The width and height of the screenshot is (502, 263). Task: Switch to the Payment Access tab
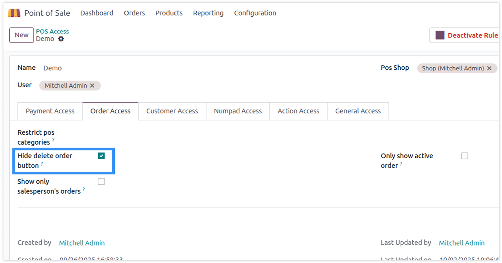pos(50,111)
